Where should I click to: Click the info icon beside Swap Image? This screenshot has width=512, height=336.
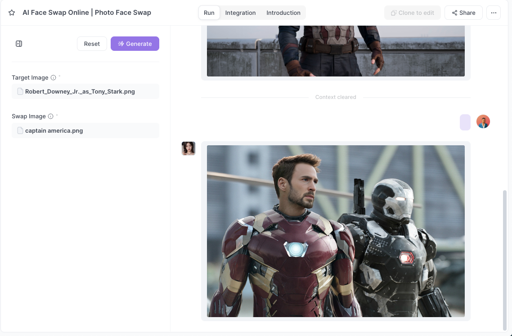pyautogui.click(x=50, y=116)
